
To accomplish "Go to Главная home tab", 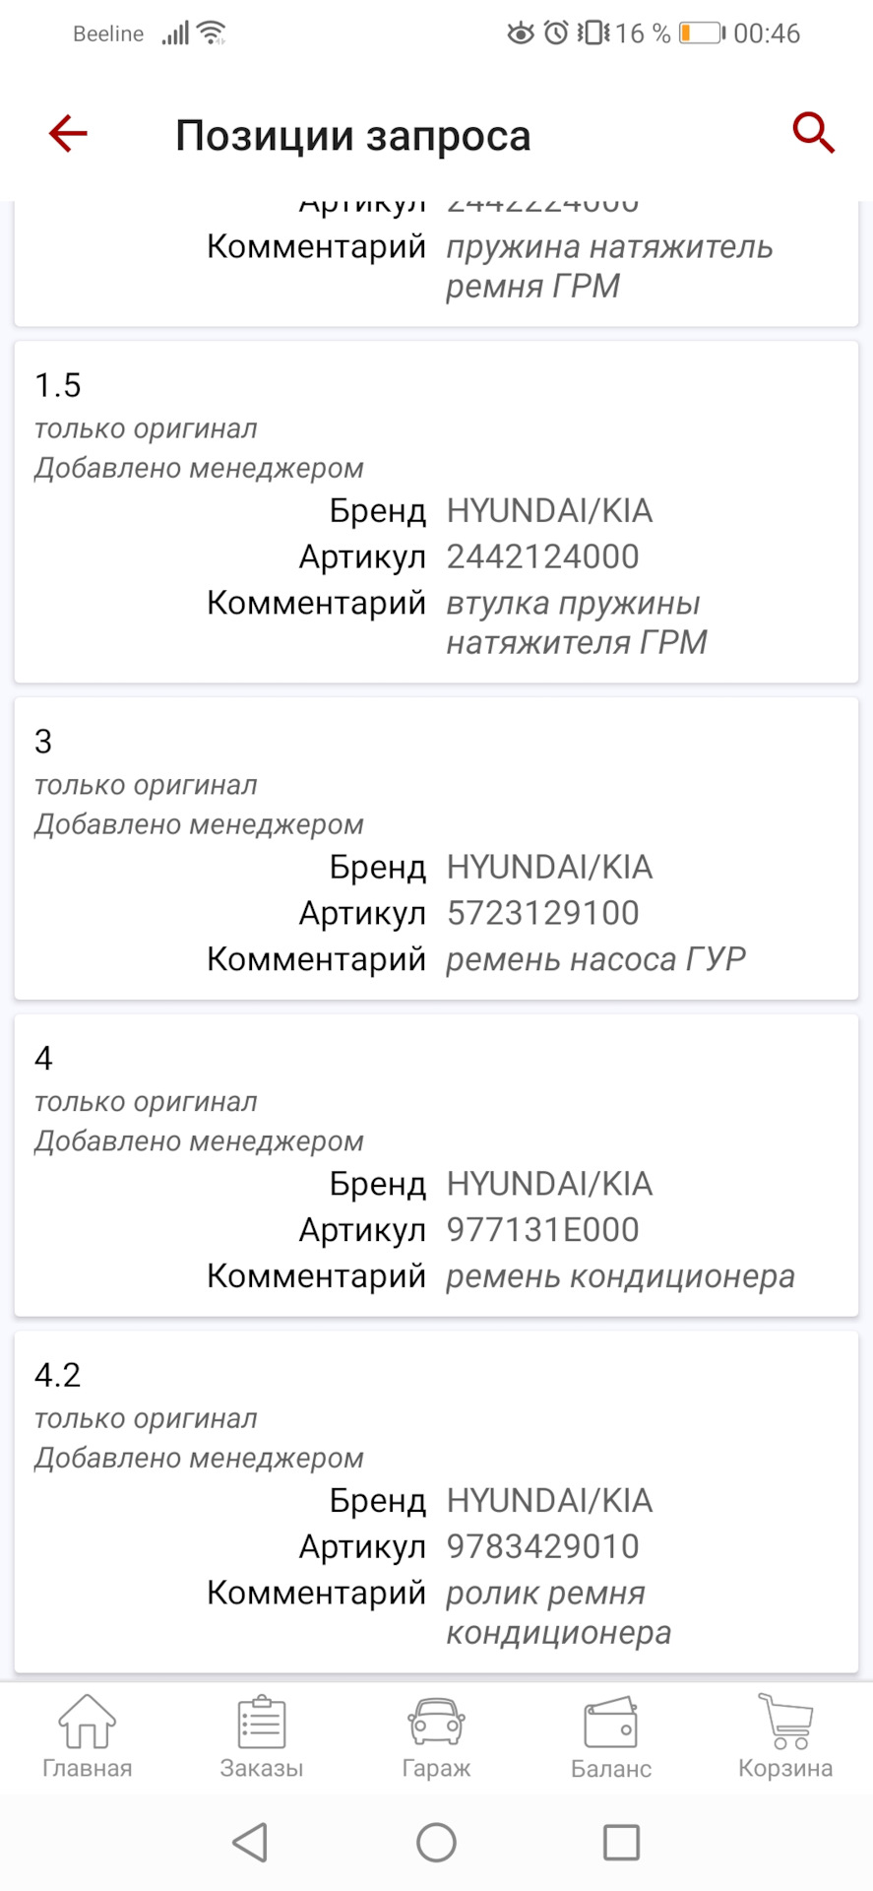I will click(87, 1737).
